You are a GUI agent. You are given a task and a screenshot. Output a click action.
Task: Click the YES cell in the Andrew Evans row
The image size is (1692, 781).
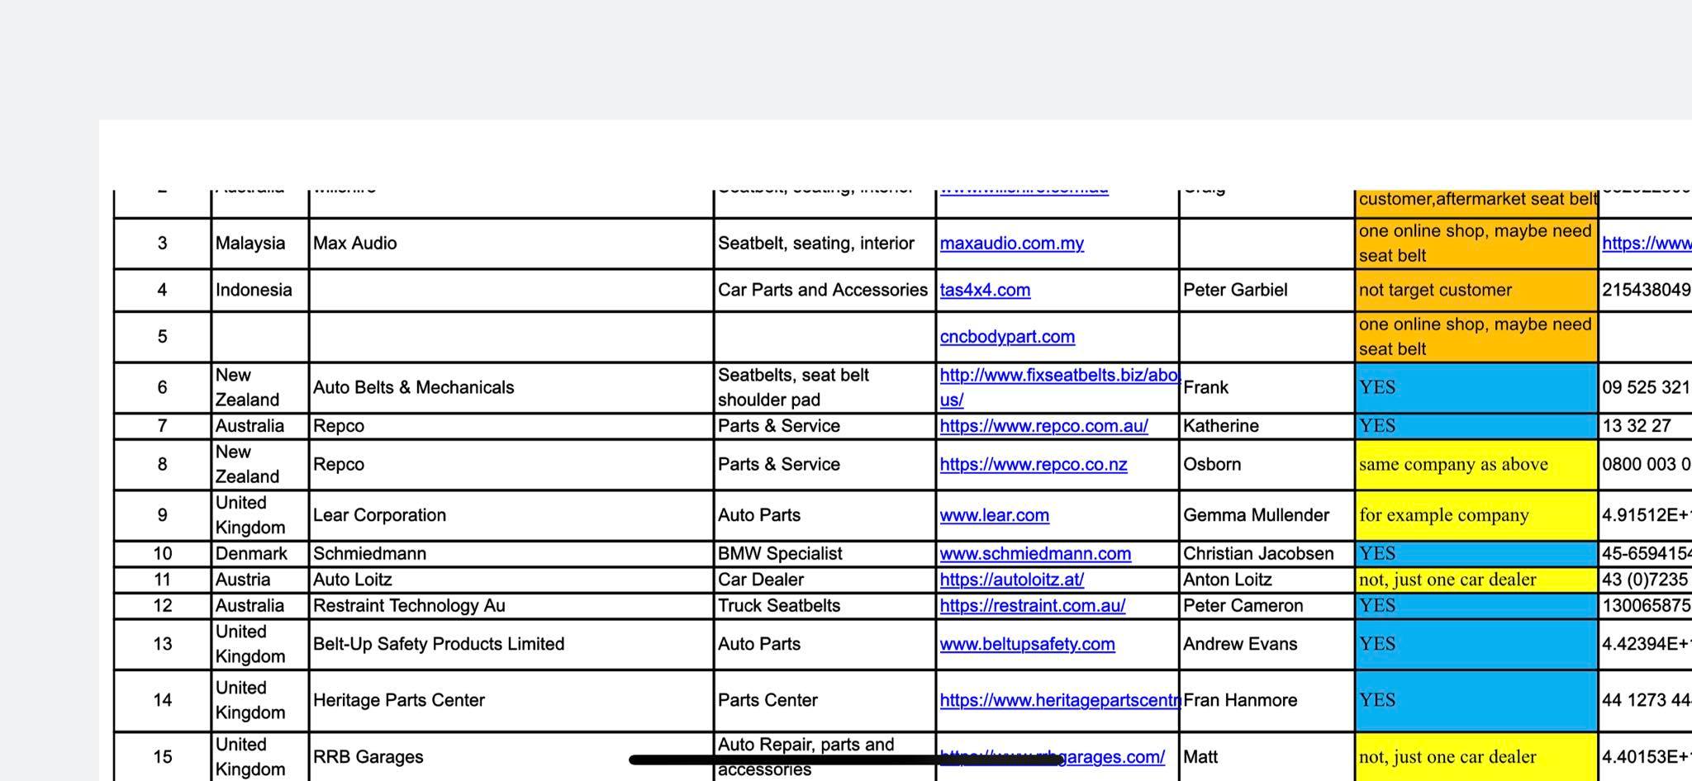click(x=1476, y=644)
